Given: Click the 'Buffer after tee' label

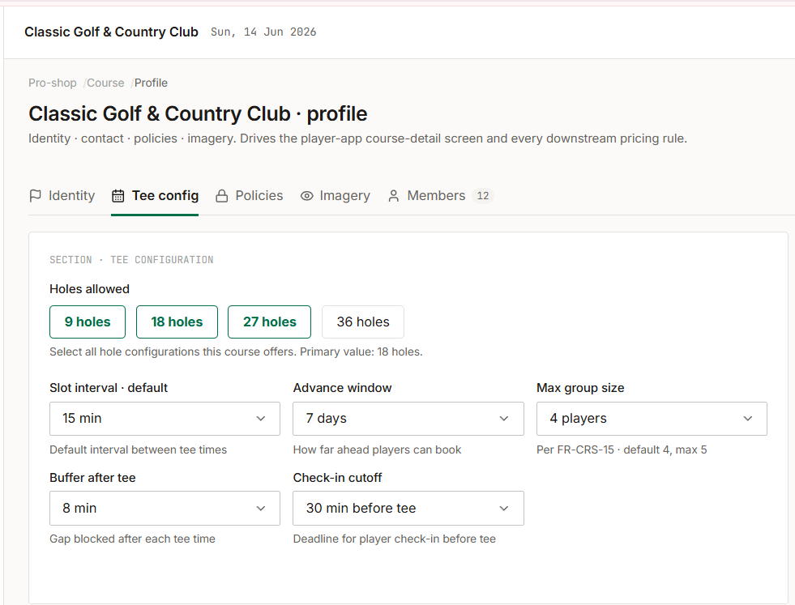Looking at the screenshot, I should [x=92, y=478].
